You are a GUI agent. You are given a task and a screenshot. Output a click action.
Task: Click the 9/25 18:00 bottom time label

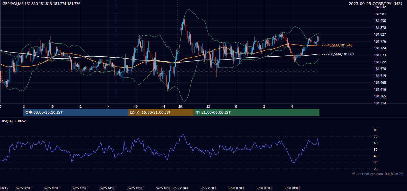[x=163, y=188]
